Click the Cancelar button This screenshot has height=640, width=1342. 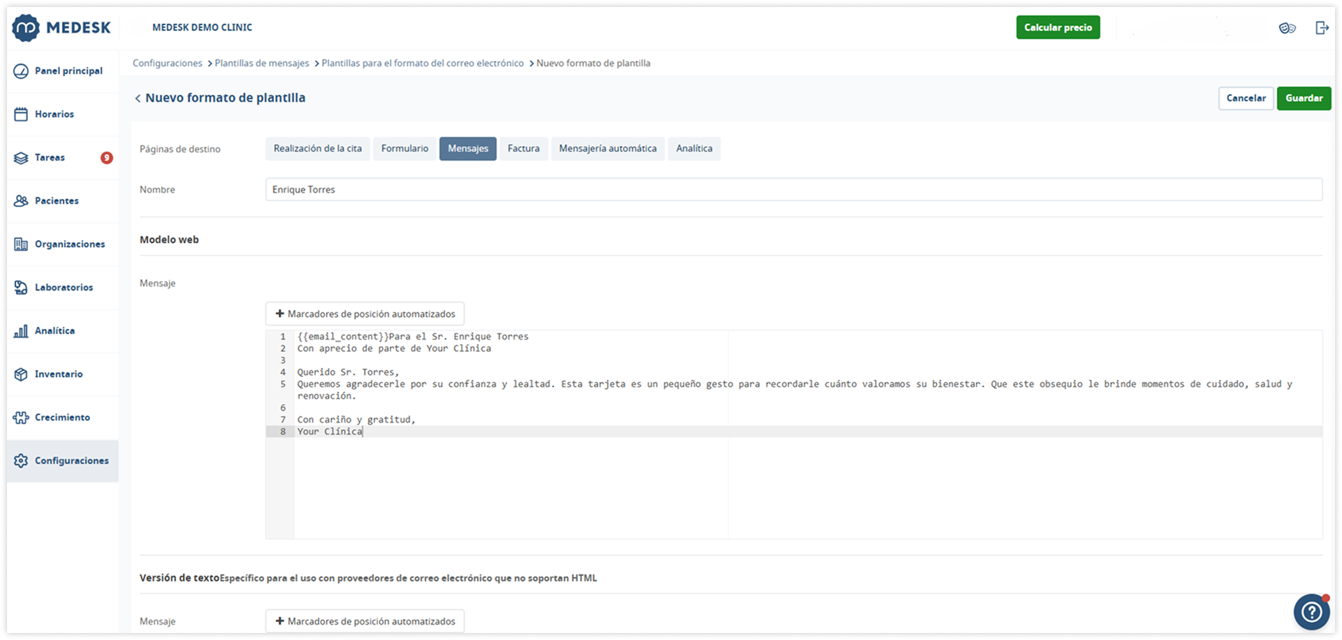[1246, 99]
